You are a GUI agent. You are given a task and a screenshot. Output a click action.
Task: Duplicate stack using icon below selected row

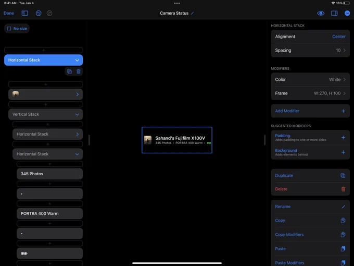click(69, 71)
